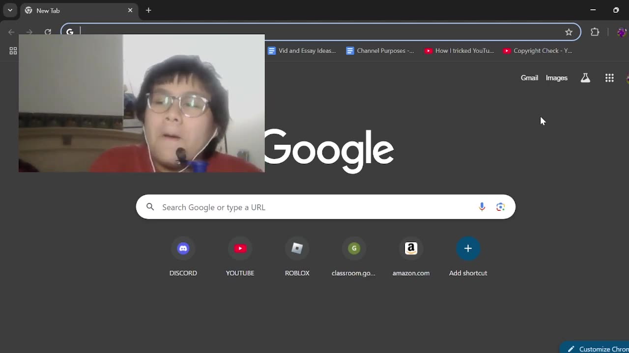The width and height of the screenshot is (629, 353).
Task: Open Gmail link
Action: (x=529, y=78)
